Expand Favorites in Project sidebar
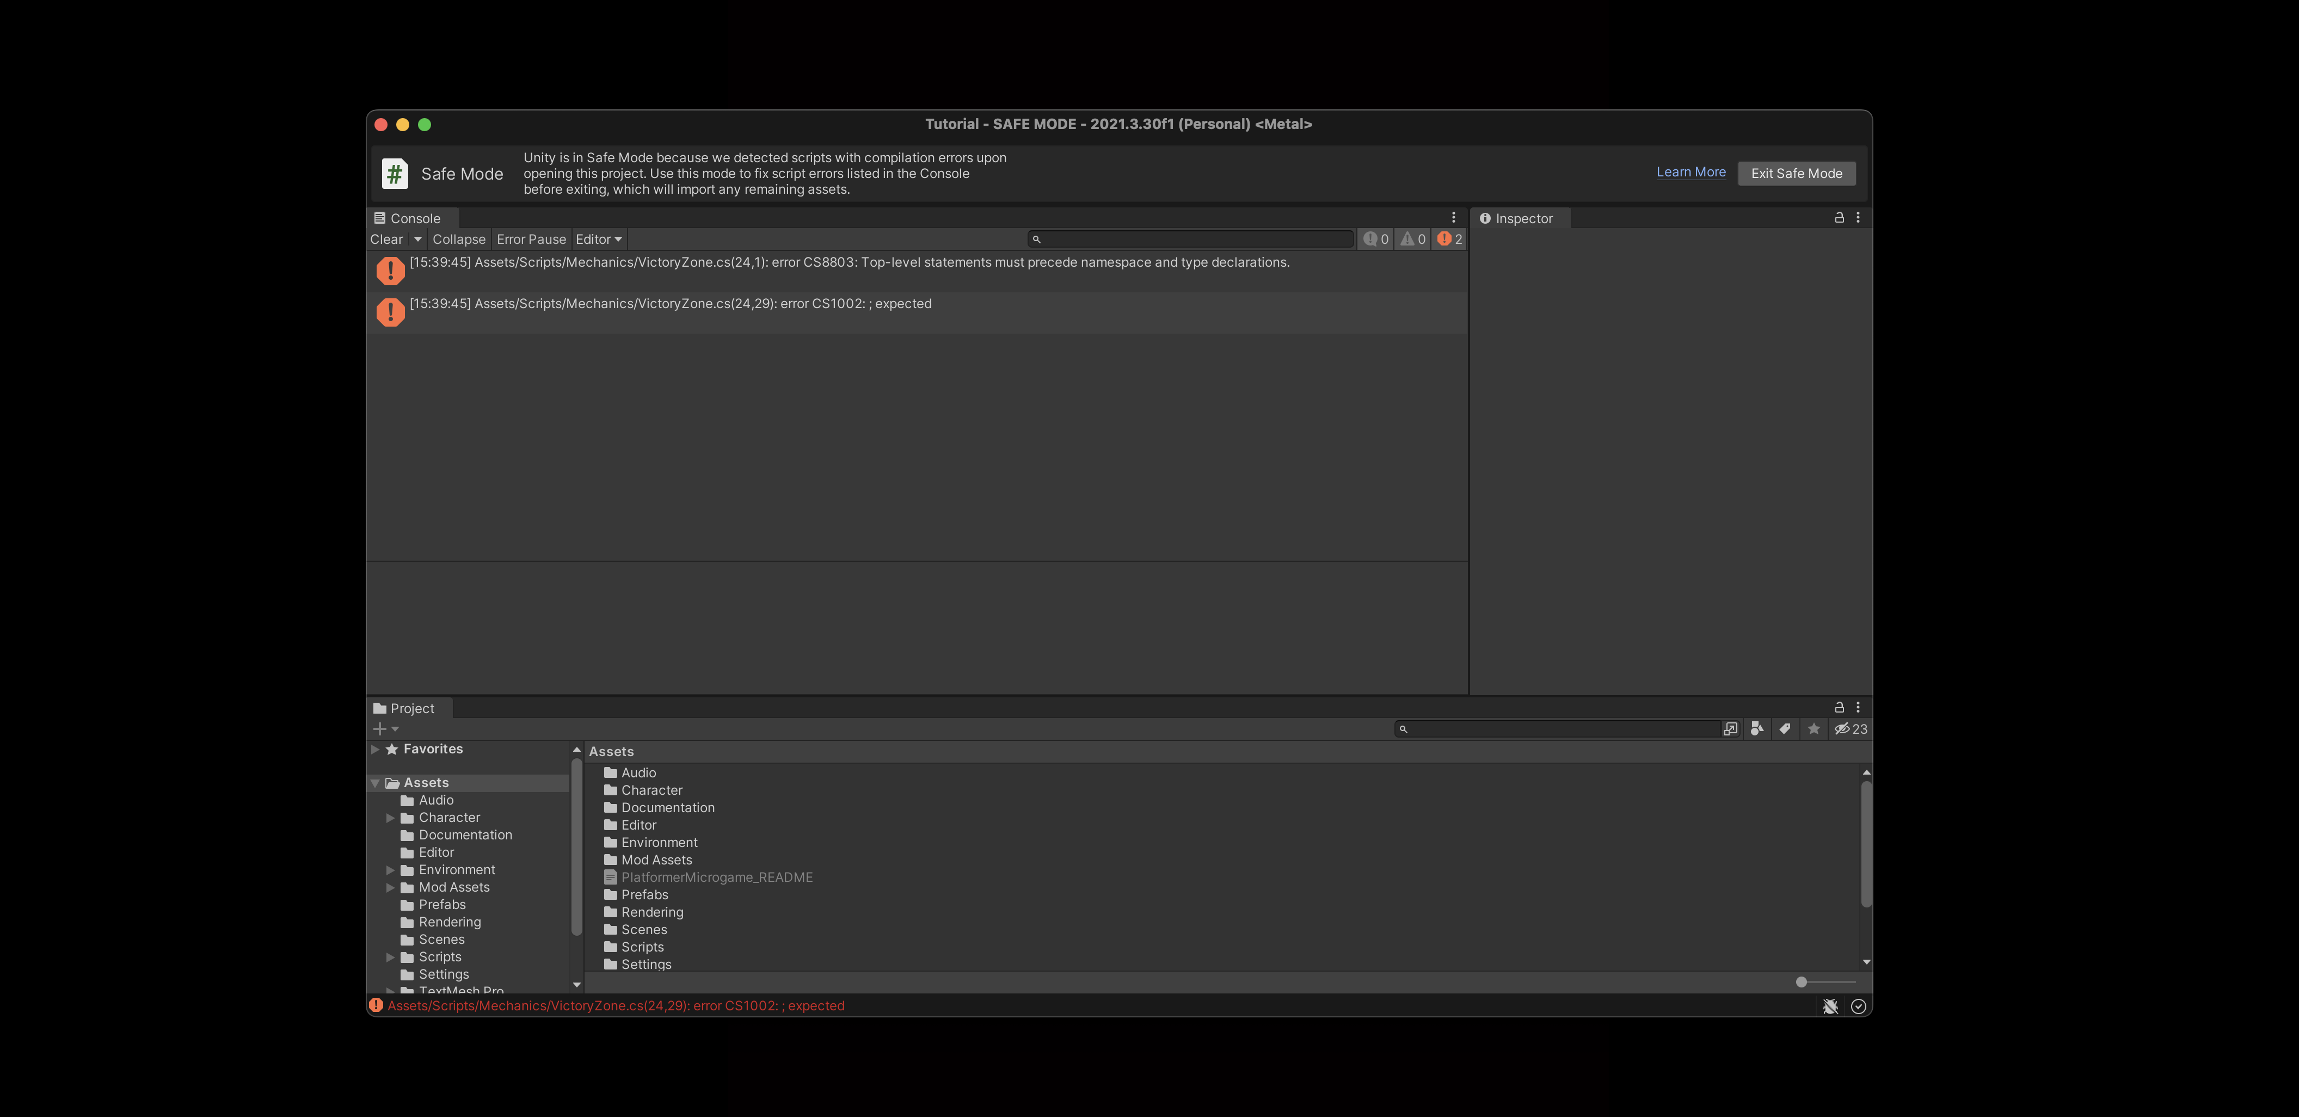2299x1117 pixels. pyautogui.click(x=376, y=749)
